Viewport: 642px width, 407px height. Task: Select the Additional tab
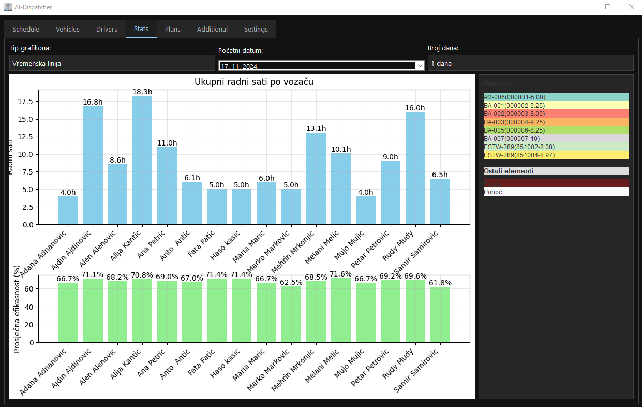point(212,29)
